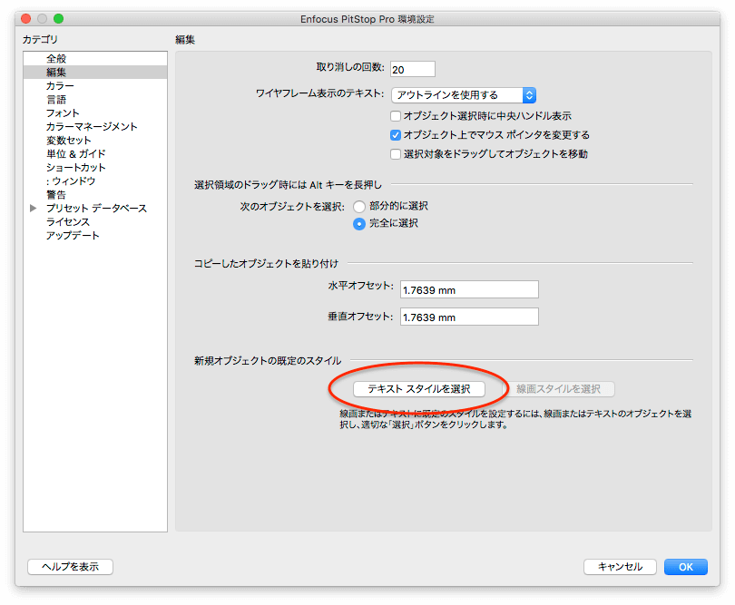Click the 水平オフセット input field
735x605 pixels.
(469, 289)
